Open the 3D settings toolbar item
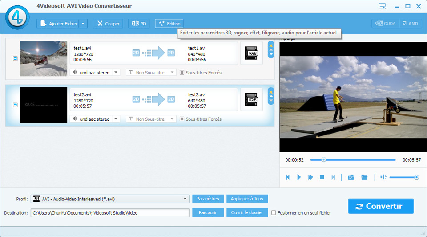 (x=139, y=24)
